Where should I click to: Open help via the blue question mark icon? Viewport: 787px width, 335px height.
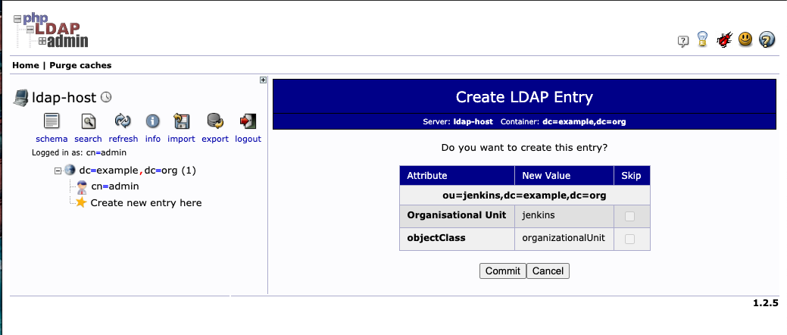coord(767,40)
